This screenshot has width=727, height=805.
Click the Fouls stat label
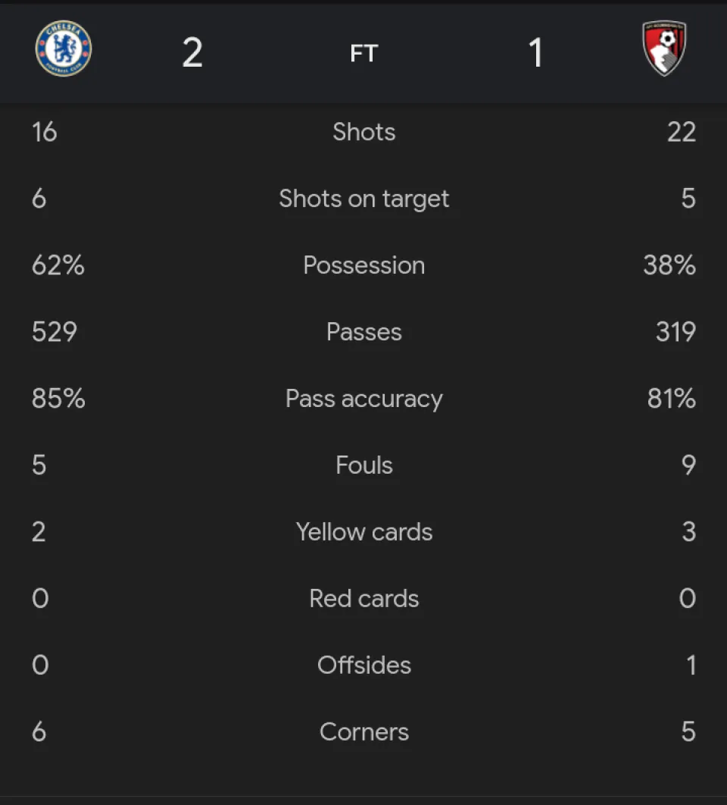coord(363,465)
